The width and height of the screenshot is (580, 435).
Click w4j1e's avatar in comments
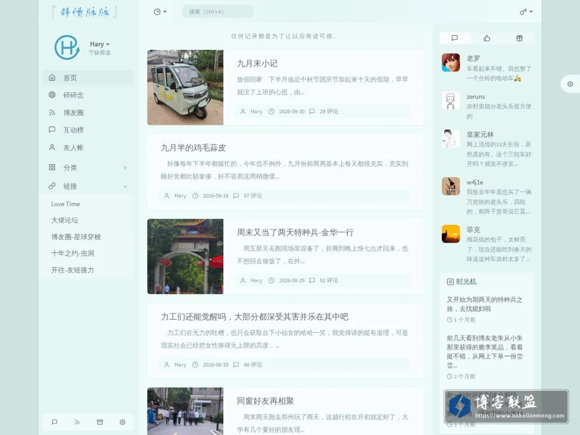(x=451, y=186)
